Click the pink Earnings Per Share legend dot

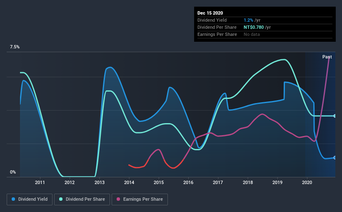click(x=118, y=199)
